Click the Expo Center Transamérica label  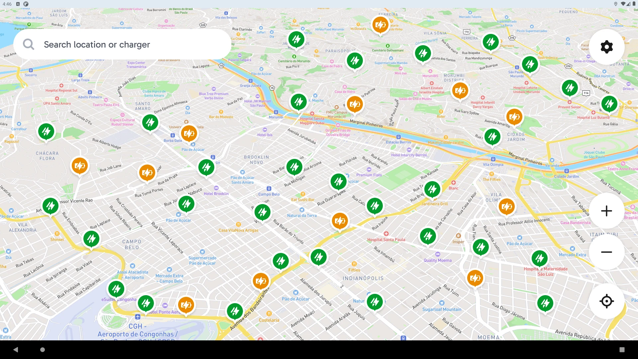[136, 65]
